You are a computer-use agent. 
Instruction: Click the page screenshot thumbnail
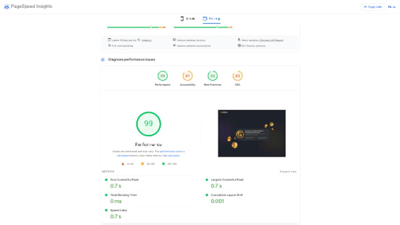[252, 133]
